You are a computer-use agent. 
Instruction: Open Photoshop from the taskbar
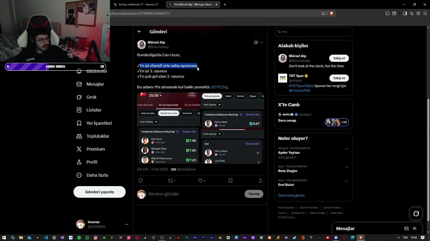pyautogui.click(x=187, y=238)
